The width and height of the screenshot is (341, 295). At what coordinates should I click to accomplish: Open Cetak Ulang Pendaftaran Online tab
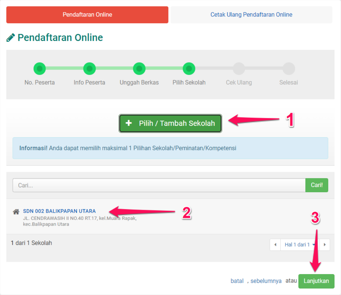[251, 15]
